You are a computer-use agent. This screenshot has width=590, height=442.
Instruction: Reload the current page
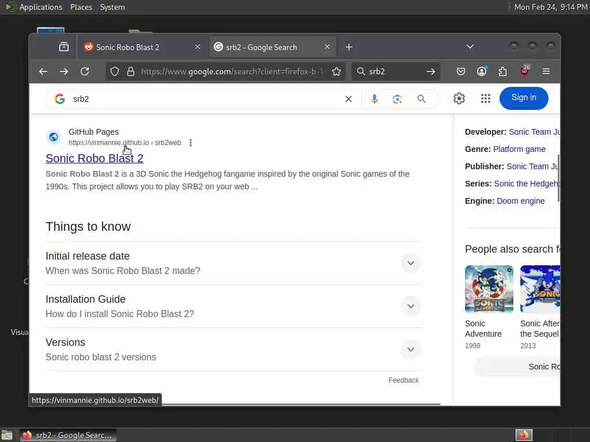(x=85, y=71)
